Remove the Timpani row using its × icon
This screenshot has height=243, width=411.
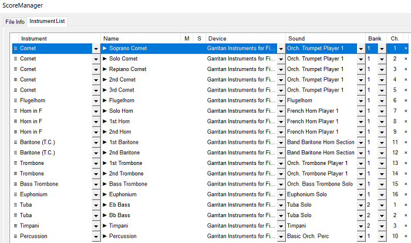pyautogui.click(x=405, y=225)
